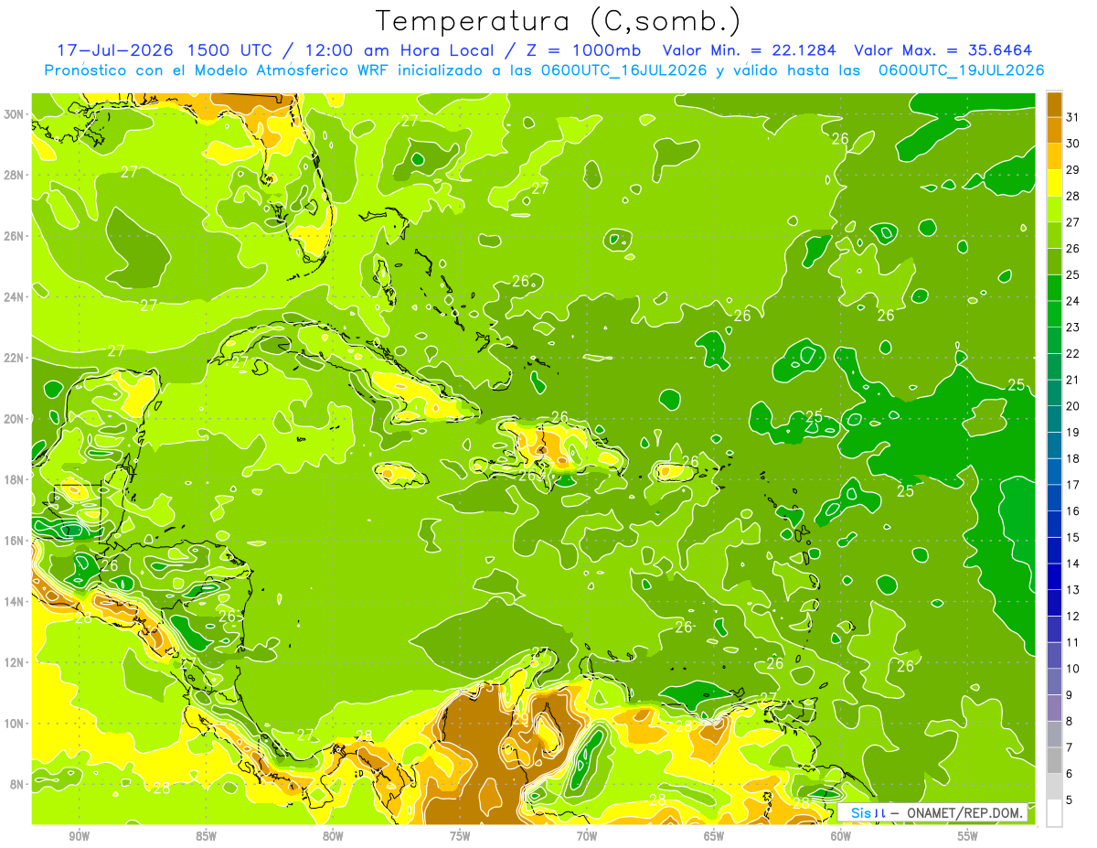Pick the white swatch below legend value 5
Screen dimensions: 1097x848
1054,813
